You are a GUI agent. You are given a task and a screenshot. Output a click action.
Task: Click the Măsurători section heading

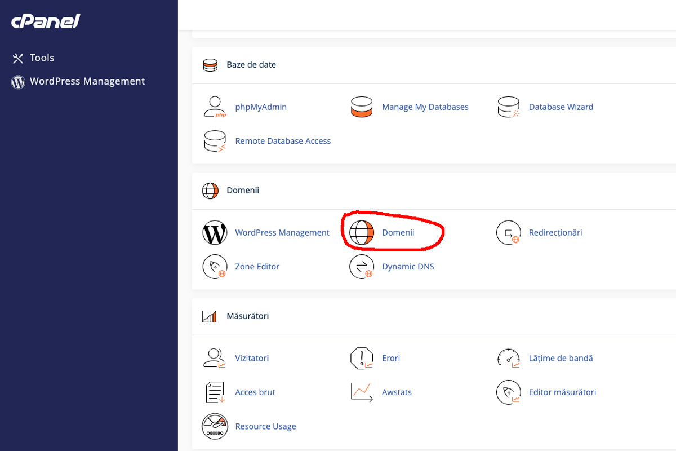click(248, 316)
